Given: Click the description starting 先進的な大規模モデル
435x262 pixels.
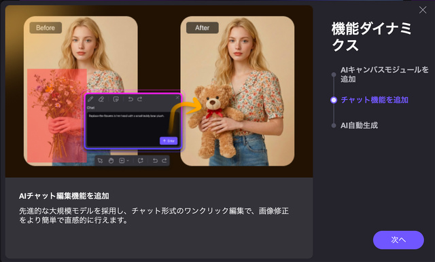Looking at the screenshot, I should (x=154, y=215).
